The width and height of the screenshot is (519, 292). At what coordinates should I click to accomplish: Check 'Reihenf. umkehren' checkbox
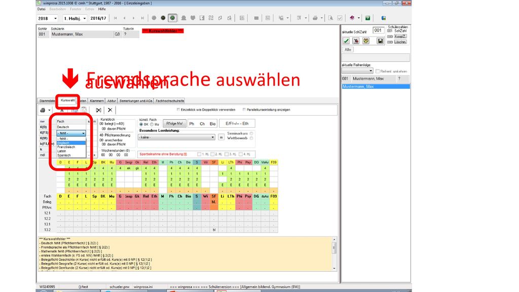coord(378,71)
